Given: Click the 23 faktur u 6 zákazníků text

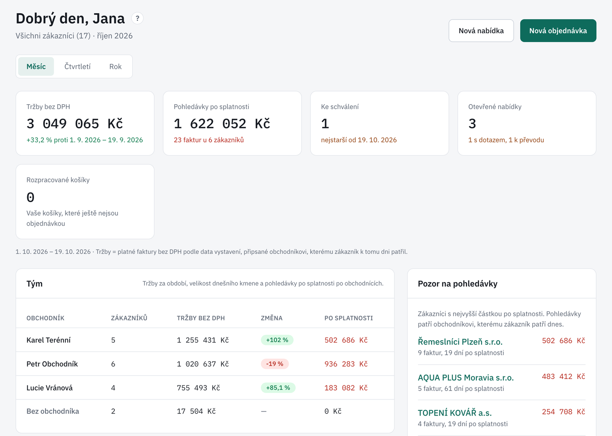Looking at the screenshot, I should (209, 140).
